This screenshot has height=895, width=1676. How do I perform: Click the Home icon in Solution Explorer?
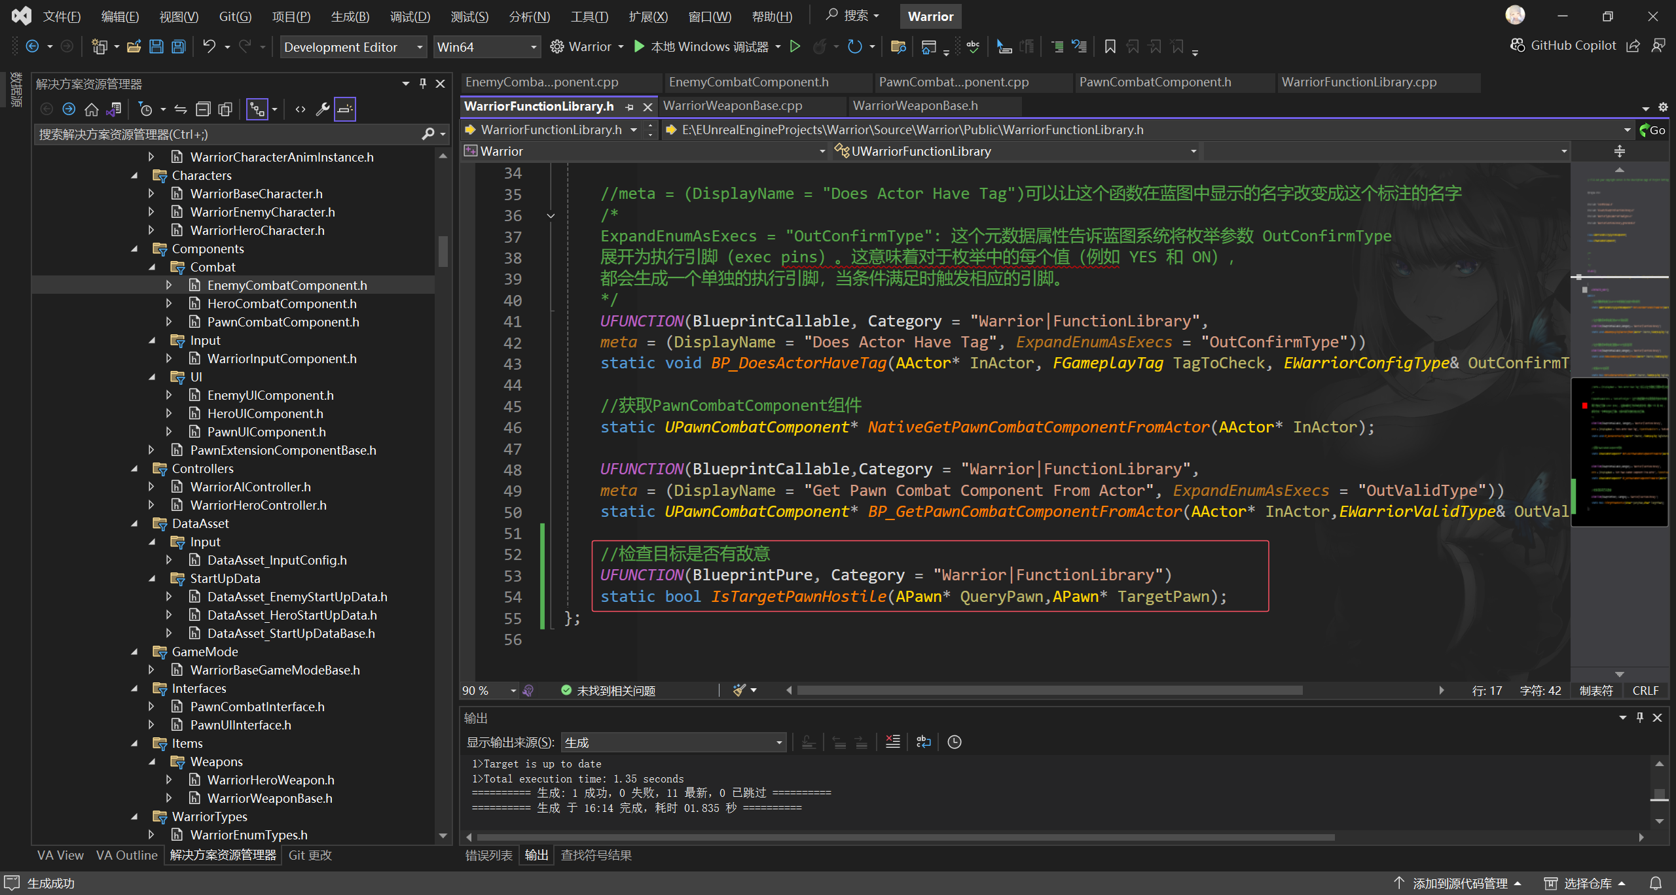(x=92, y=109)
